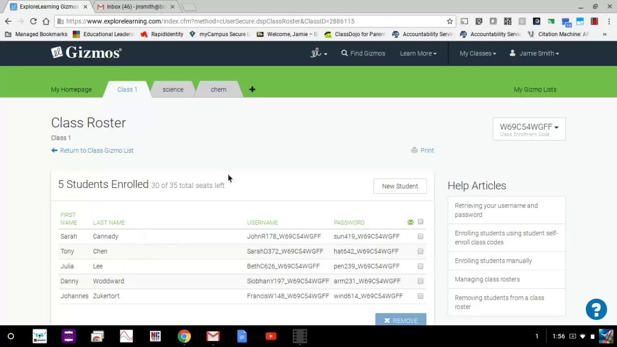This screenshot has height=347, width=617.
Task: Bookmark this page with star icon
Action: (x=450, y=21)
